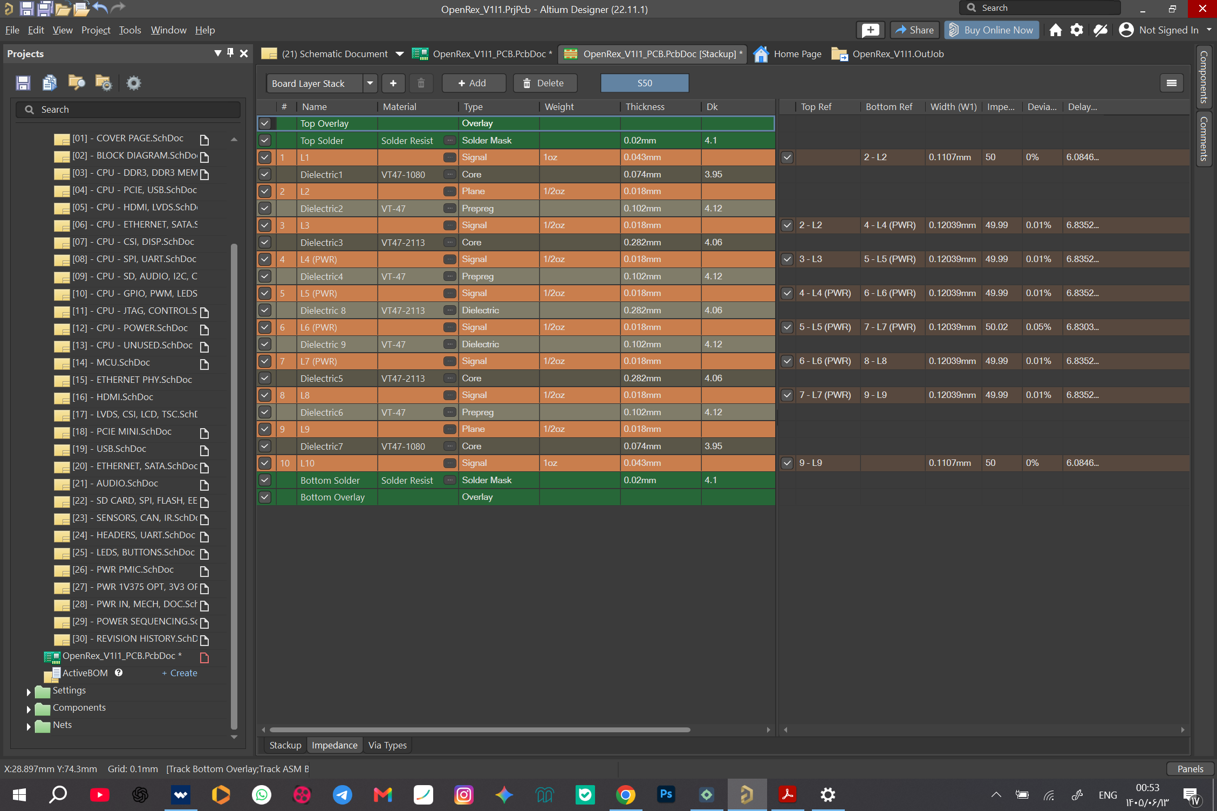Click the Add button in stackup toolbar
The height and width of the screenshot is (811, 1217).
pos(474,83)
